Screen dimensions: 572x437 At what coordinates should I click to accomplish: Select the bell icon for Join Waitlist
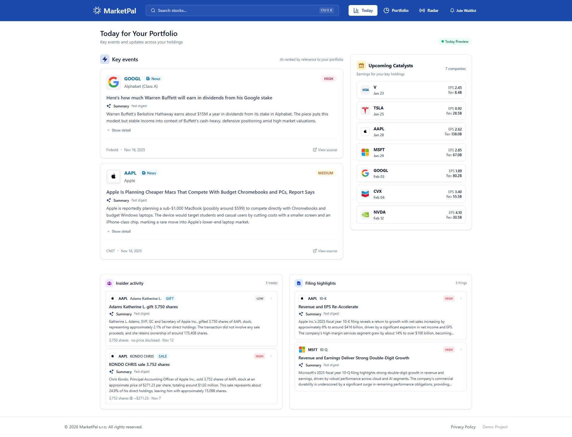[x=452, y=10]
